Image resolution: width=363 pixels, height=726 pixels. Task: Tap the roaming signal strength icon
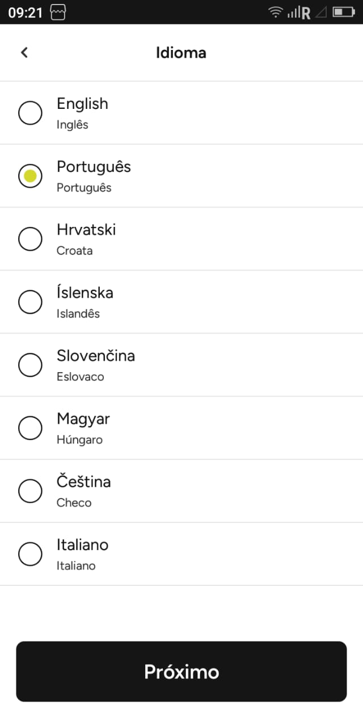(x=299, y=12)
